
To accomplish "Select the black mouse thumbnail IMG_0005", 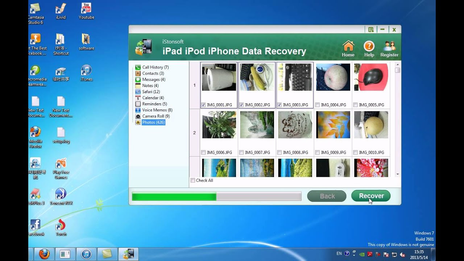I will pyautogui.click(x=371, y=77).
